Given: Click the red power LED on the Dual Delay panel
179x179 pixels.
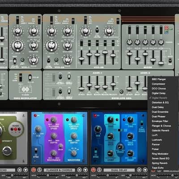Looking at the screenshot, I should (95, 115).
